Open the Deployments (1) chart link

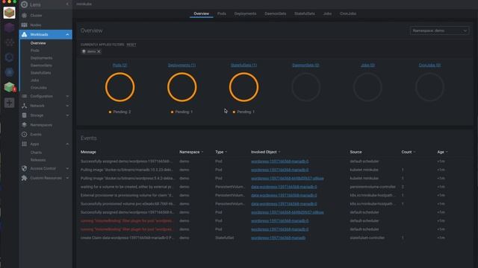[181, 65]
